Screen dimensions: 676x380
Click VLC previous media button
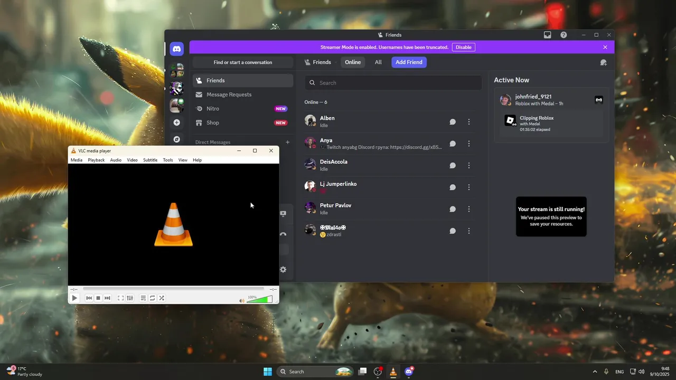coord(89,298)
